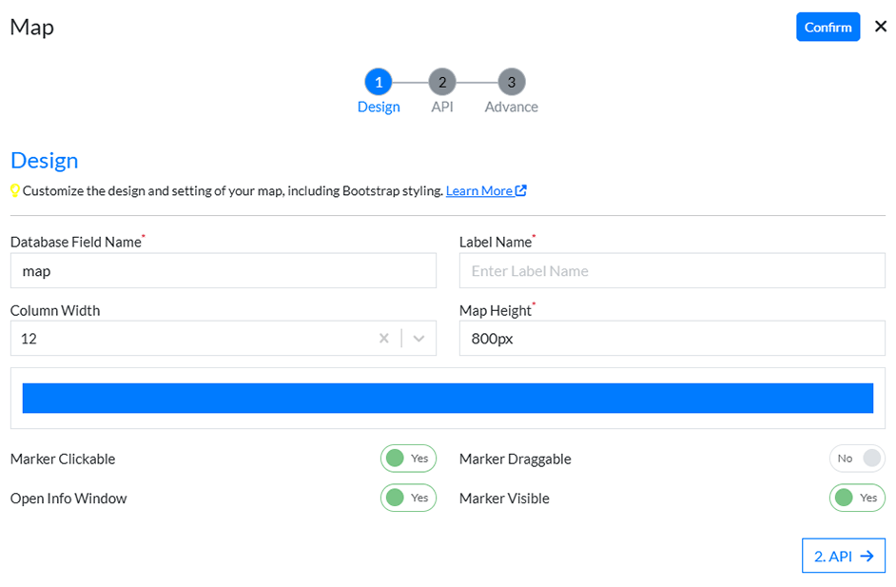Select the Advance step label

pos(511,107)
